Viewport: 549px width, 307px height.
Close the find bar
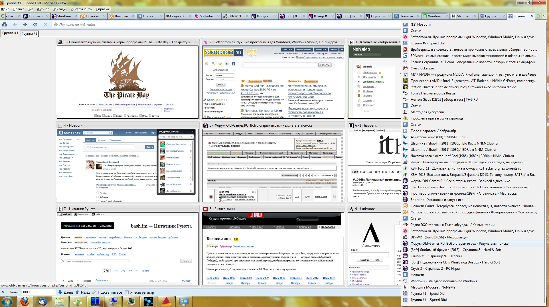(x=3, y=292)
